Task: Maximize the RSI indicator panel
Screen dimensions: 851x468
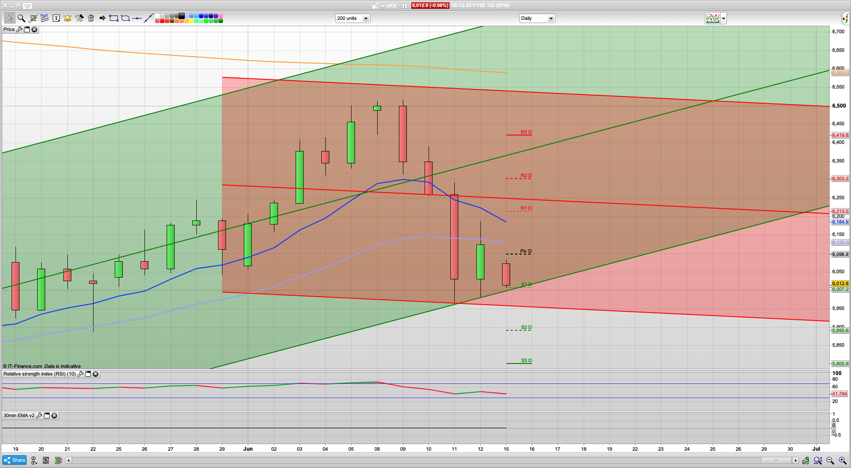Action: [88, 374]
